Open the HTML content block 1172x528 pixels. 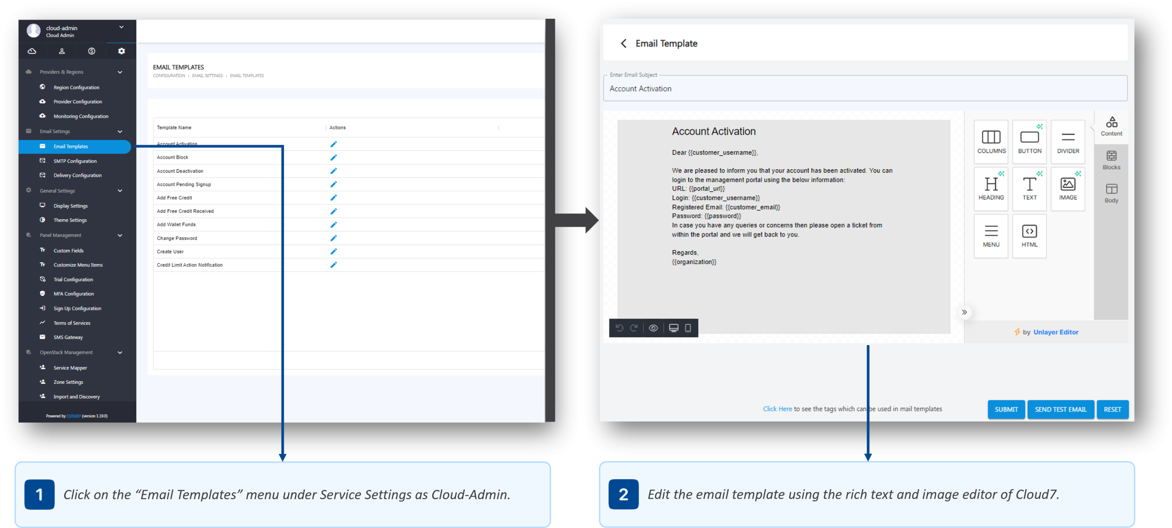pyautogui.click(x=1029, y=236)
